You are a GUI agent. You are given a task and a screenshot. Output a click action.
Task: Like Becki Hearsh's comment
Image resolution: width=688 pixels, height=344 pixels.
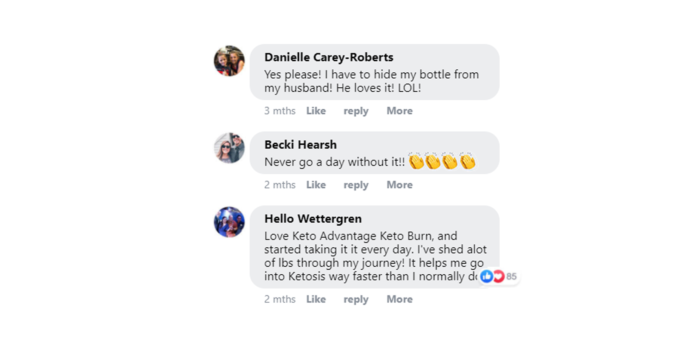pos(316,185)
